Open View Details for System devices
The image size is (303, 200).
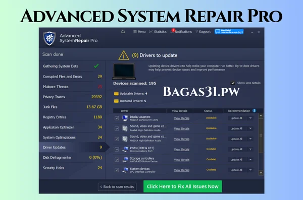point(181,170)
